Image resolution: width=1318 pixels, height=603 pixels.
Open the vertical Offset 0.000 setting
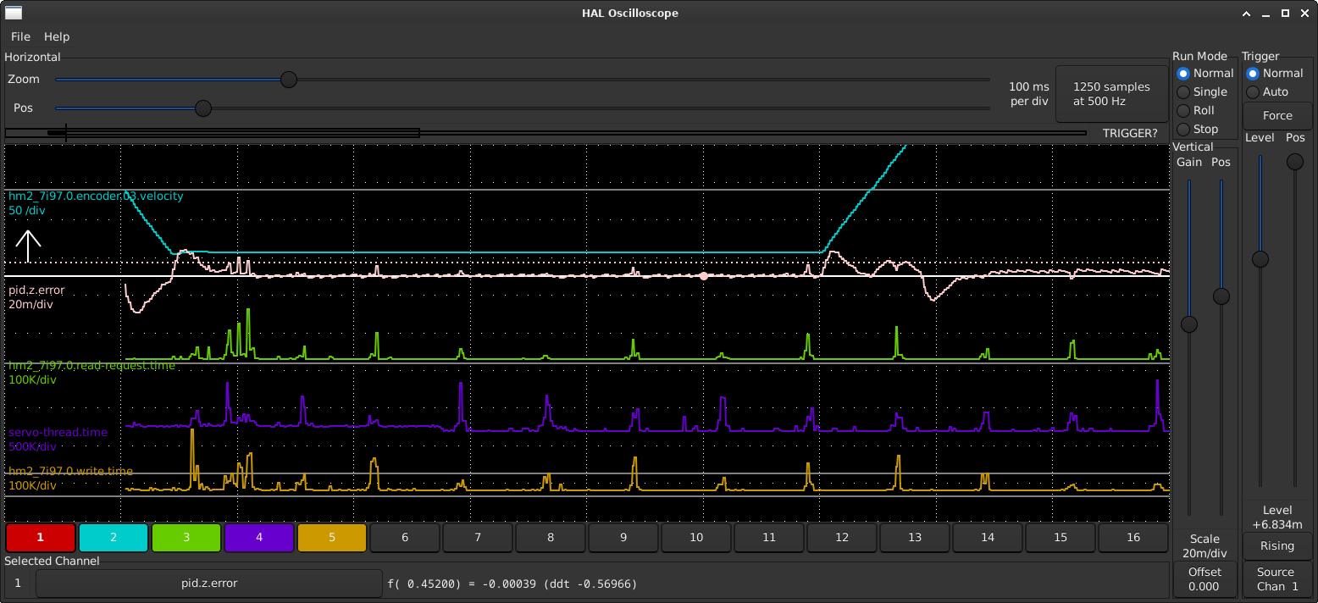pos(1204,579)
